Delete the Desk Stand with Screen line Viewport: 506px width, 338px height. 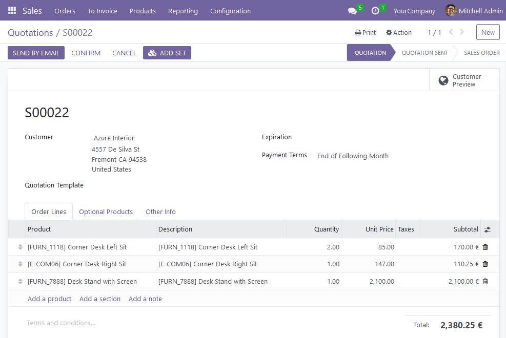tap(485, 281)
